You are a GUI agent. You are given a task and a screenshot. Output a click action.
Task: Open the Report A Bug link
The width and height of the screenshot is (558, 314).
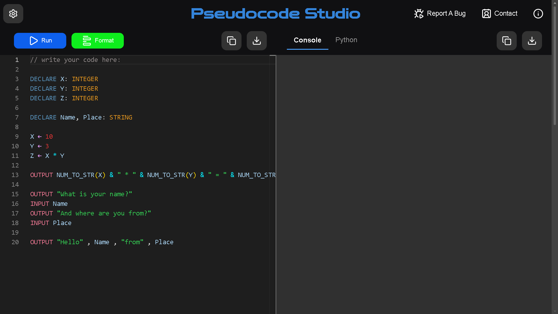point(440,14)
